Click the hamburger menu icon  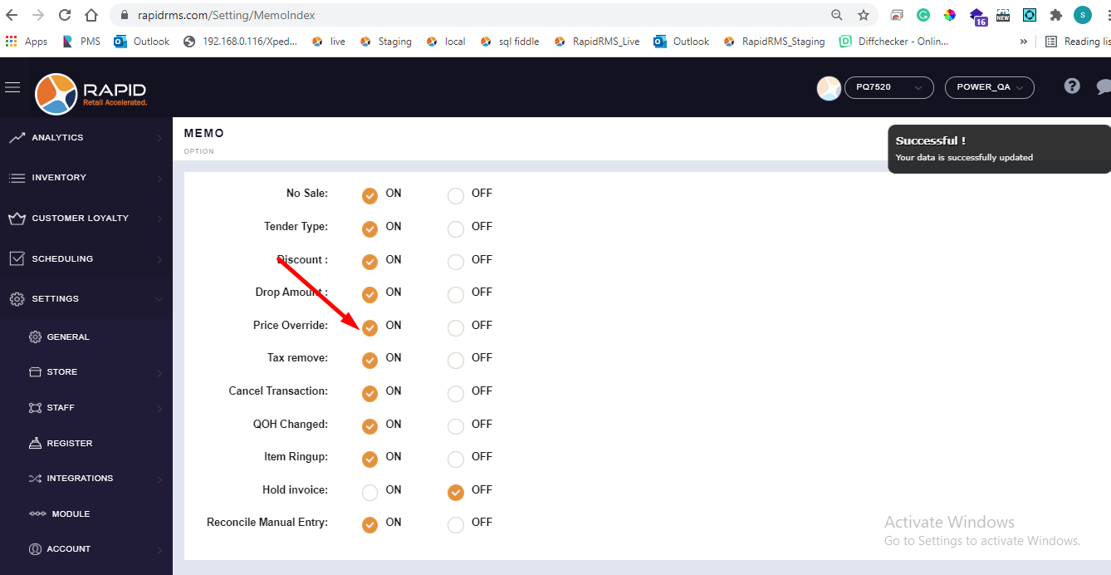pyautogui.click(x=12, y=86)
